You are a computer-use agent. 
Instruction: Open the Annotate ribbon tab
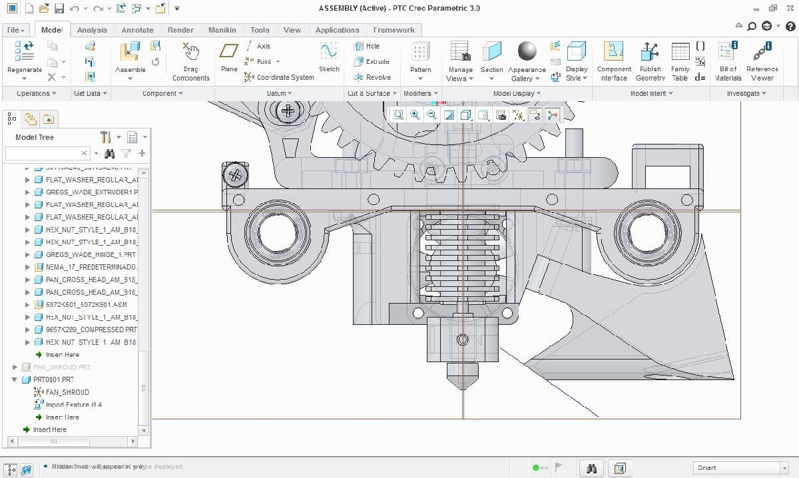tap(137, 30)
